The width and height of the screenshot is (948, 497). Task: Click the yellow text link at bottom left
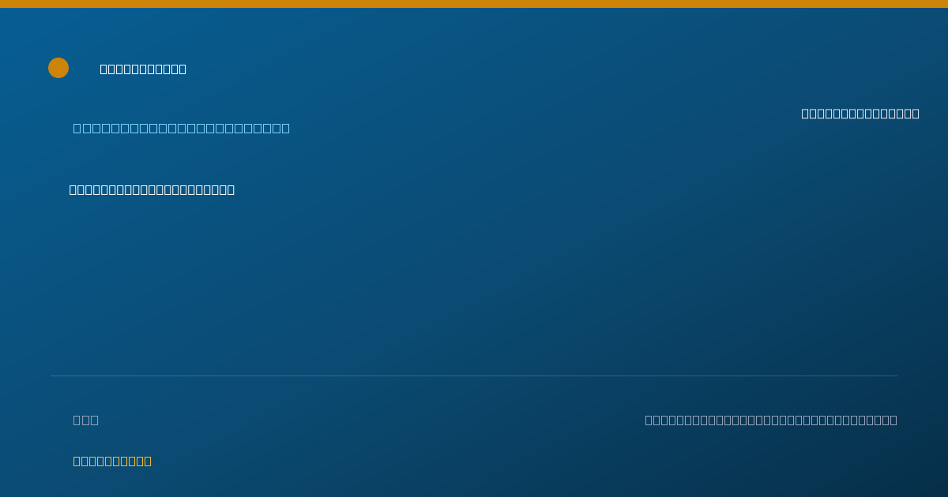[x=112, y=461]
